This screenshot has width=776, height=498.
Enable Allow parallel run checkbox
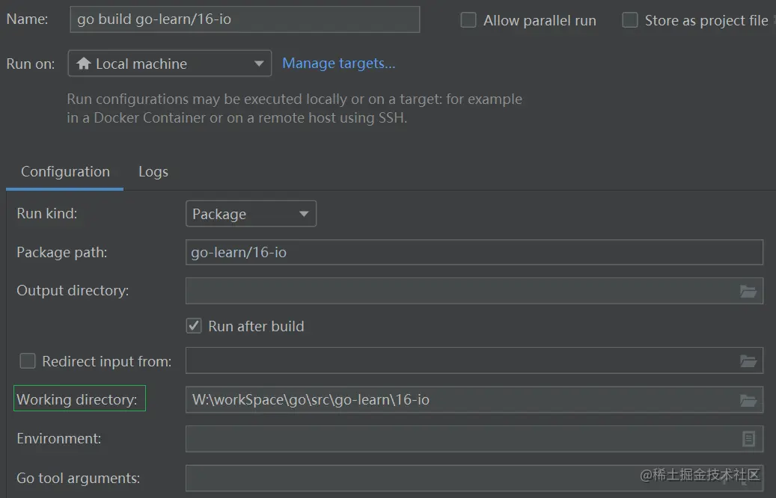point(468,20)
